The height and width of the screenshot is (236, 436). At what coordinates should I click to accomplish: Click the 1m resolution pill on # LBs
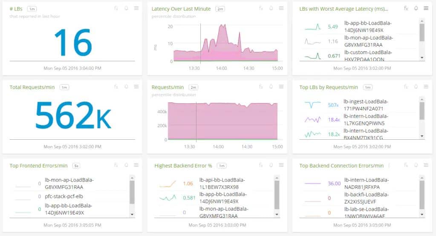click(32, 9)
